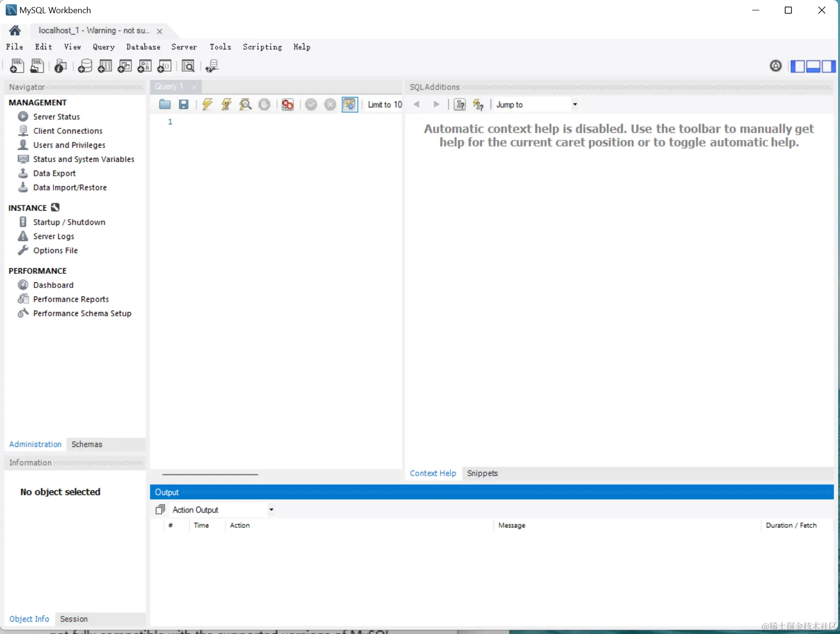
Task: Select the Object Info tab
Action: pos(29,619)
